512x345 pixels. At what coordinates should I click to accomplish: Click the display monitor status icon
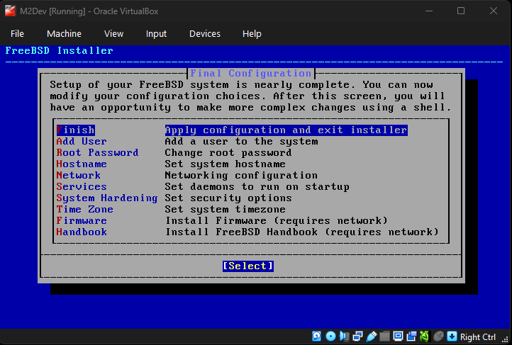(398, 336)
